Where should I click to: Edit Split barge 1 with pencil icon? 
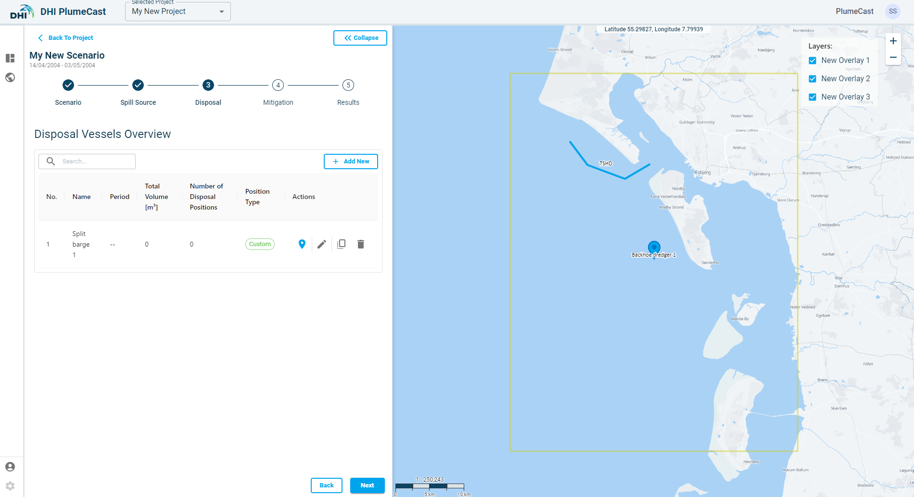322,244
